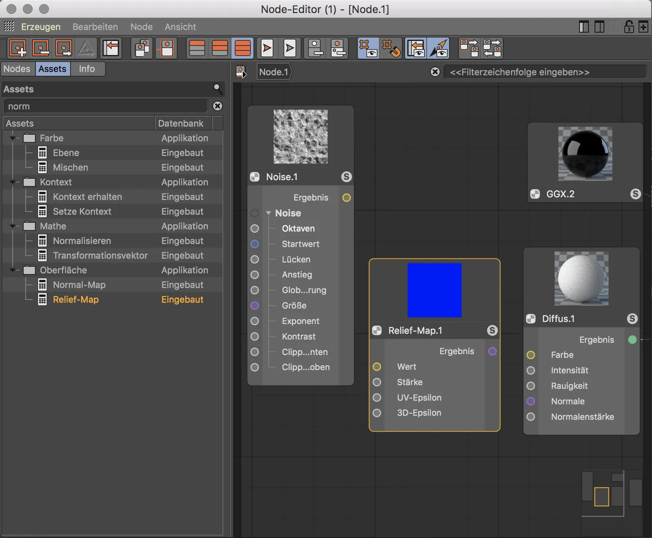Viewport: 652px width, 538px height.
Task: Click the group nodes toolbar icon
Action: click(x=142, y=48)
